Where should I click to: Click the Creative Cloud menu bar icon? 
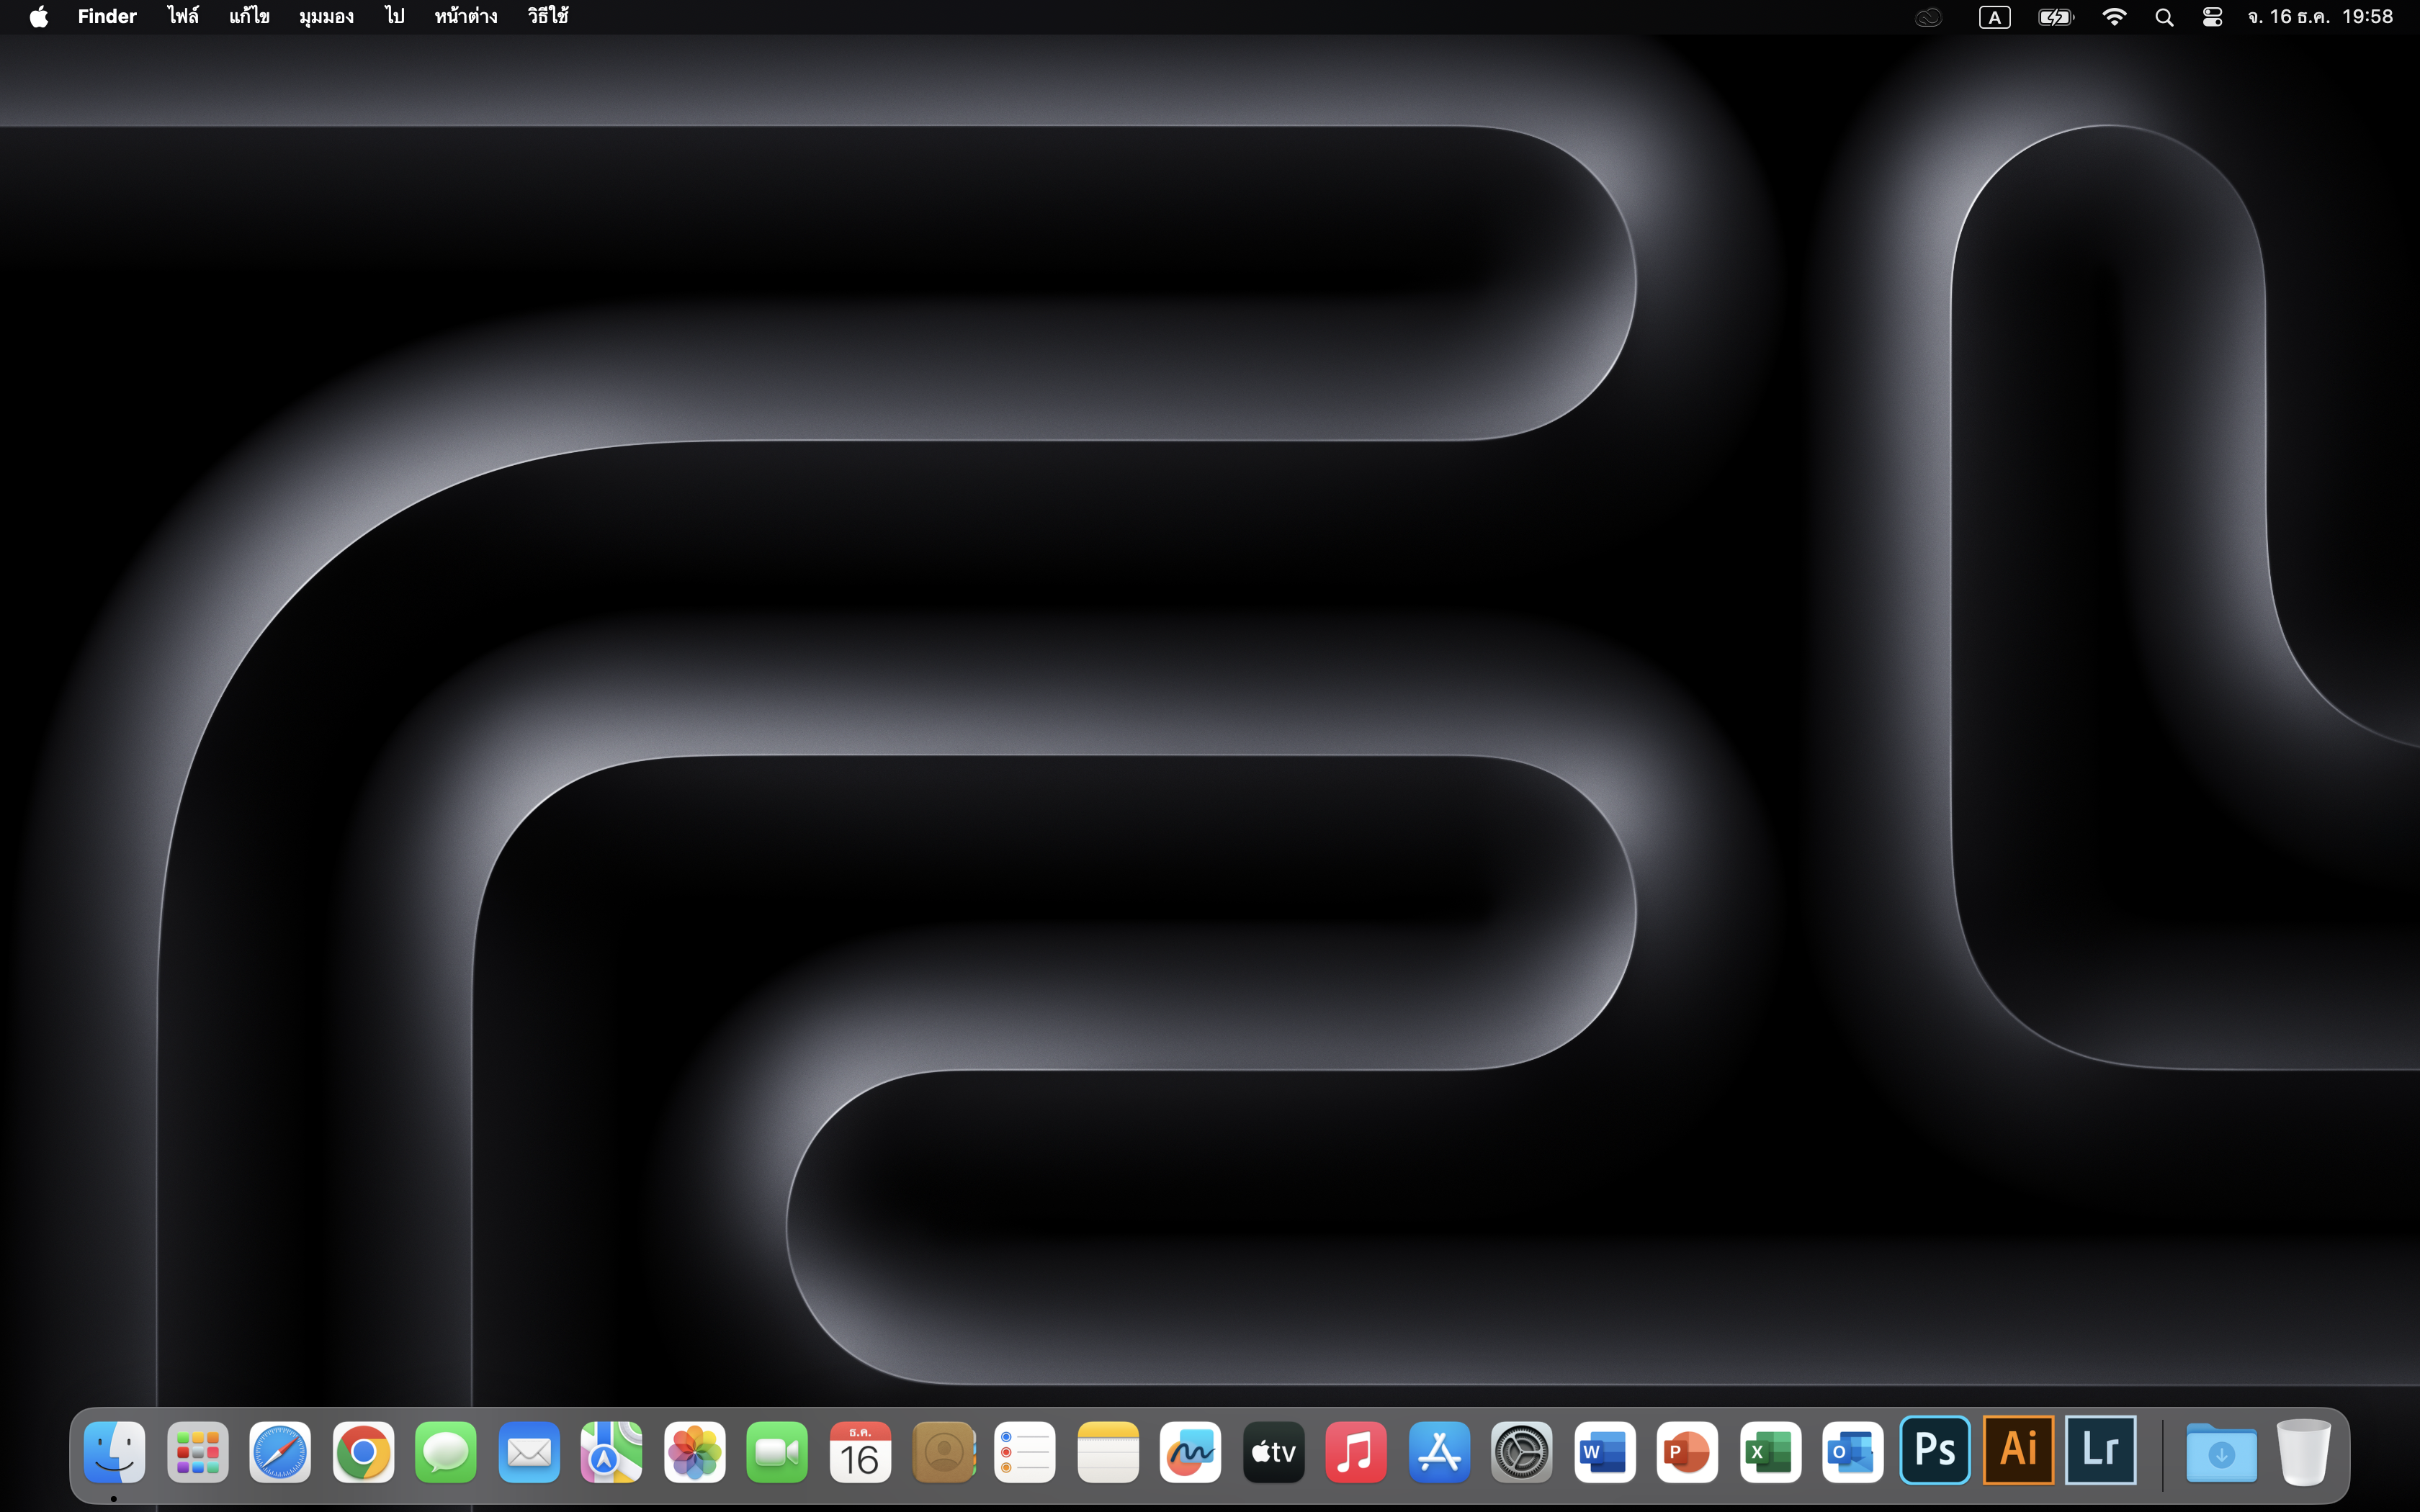coord(1928,17)
